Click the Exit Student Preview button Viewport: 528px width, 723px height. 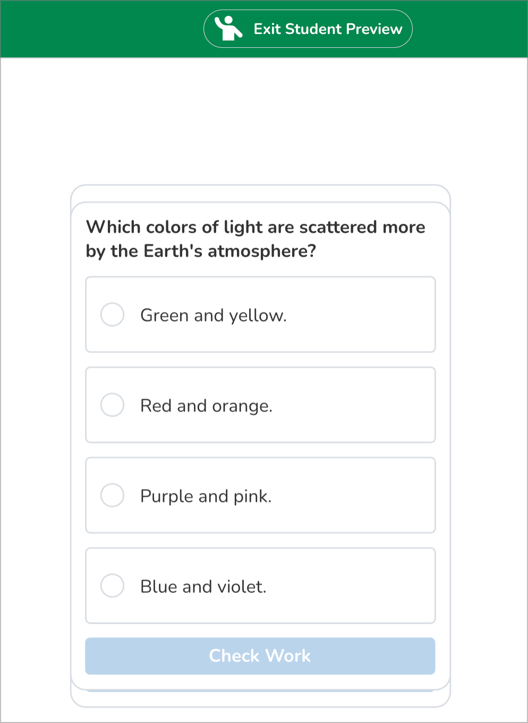(308, 28)
